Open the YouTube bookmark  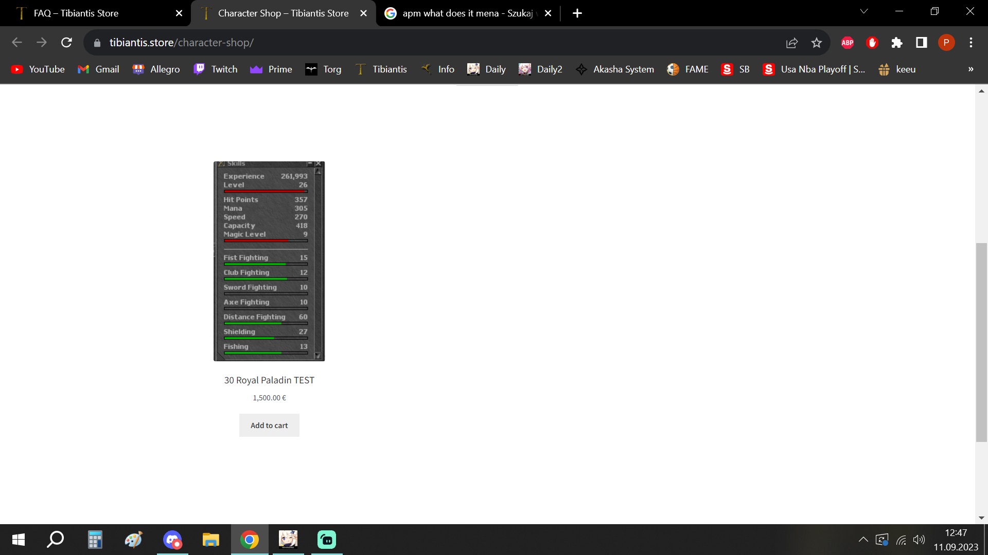(x=38, y=69)
